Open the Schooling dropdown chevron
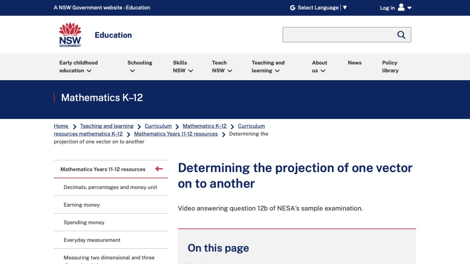This screenshot has width=470, height=264. 132,70
